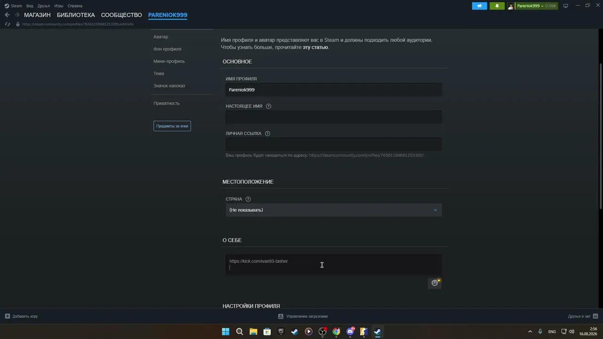
Task: Click the Предметы за очки button
Action: pyautogui.click(x=172, y=126)
